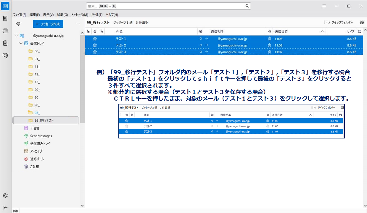Open the Address Book space
The image size is (367, 213).
click(x=5, y=18)
